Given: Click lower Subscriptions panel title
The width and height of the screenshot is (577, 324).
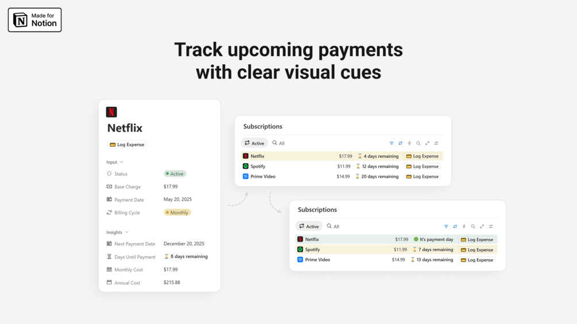Looking at the screenshot, I should [317, 210].
